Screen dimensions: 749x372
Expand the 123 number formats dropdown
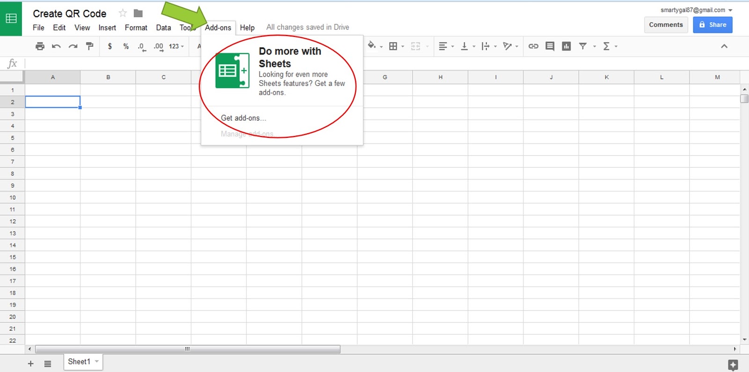pyautogui.click(x=176, y=46)
